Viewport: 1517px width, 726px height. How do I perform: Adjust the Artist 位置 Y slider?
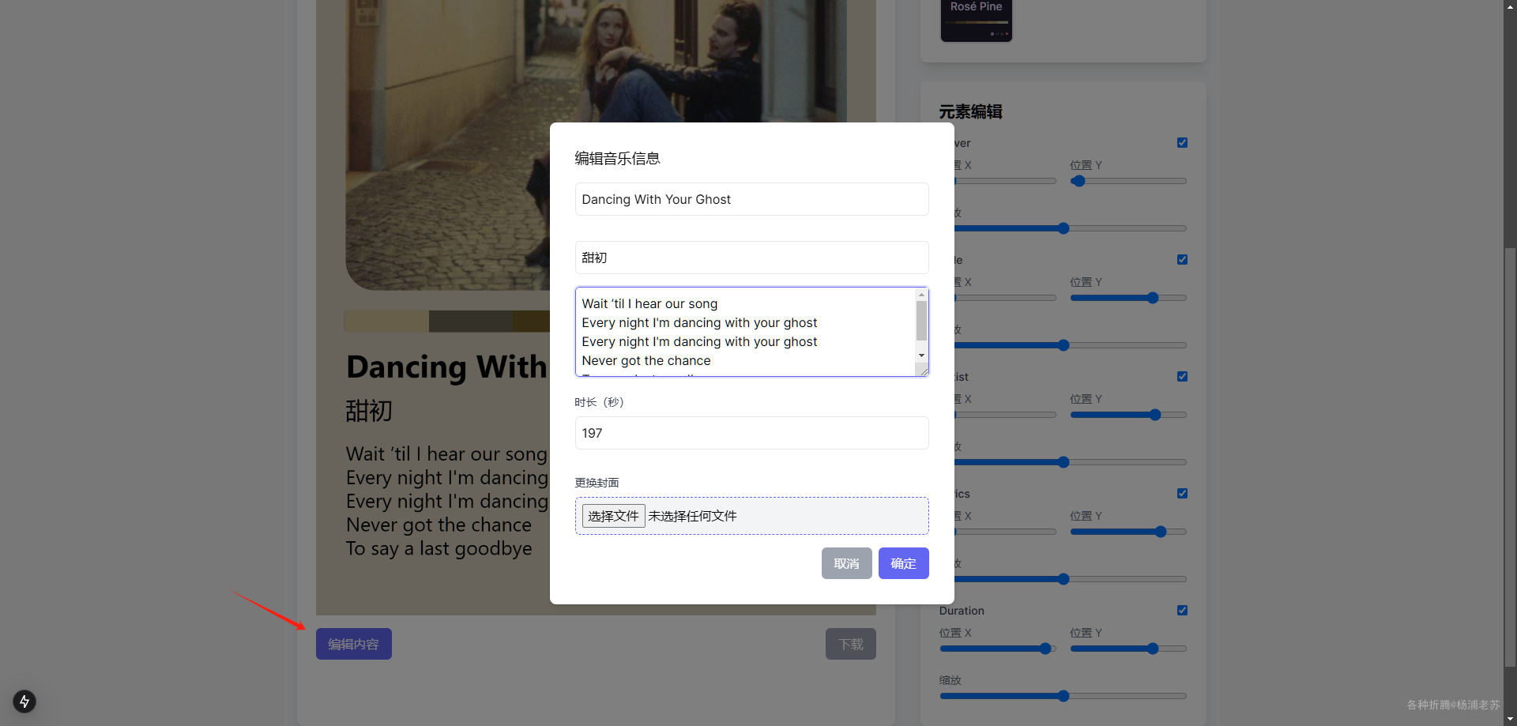[1128, 415]
